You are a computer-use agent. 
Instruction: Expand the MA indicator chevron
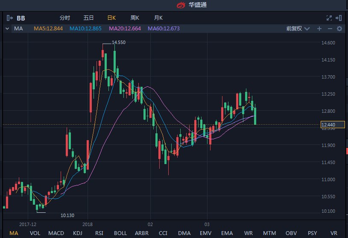point(7,29)
